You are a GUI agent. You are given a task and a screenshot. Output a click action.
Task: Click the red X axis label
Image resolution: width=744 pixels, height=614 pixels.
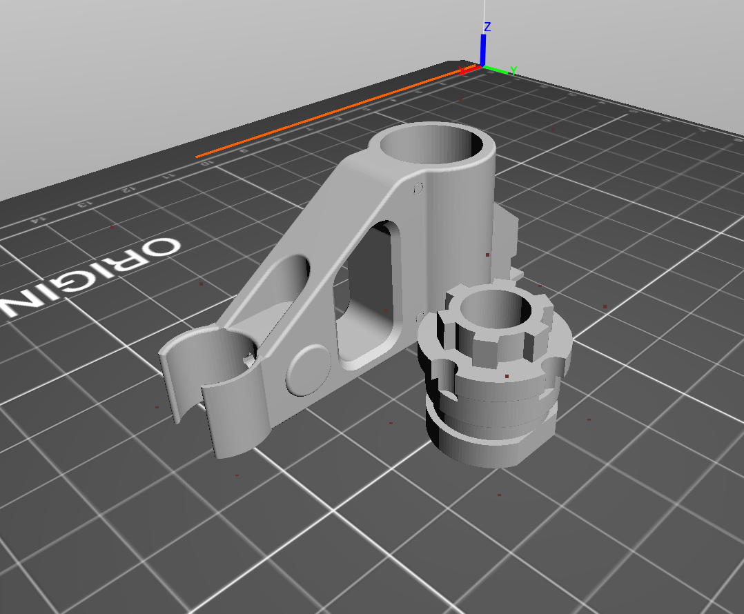[x=462, y=71]
